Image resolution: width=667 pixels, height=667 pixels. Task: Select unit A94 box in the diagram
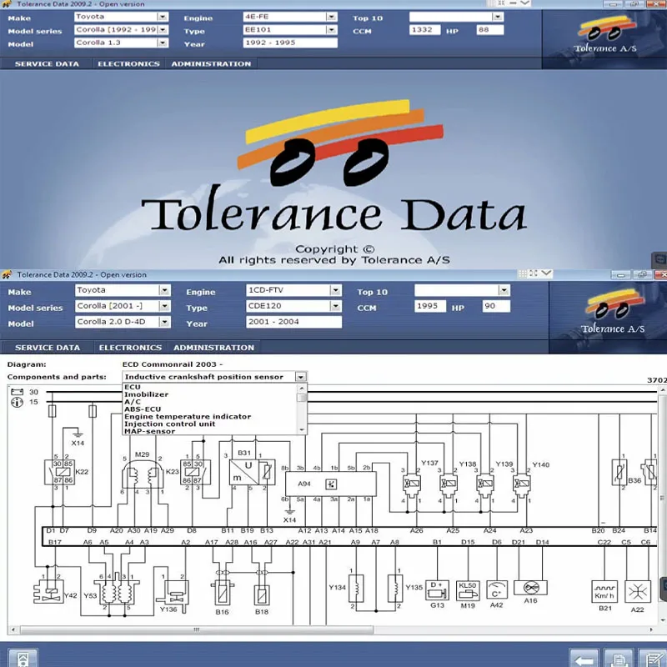pos(330,484)
